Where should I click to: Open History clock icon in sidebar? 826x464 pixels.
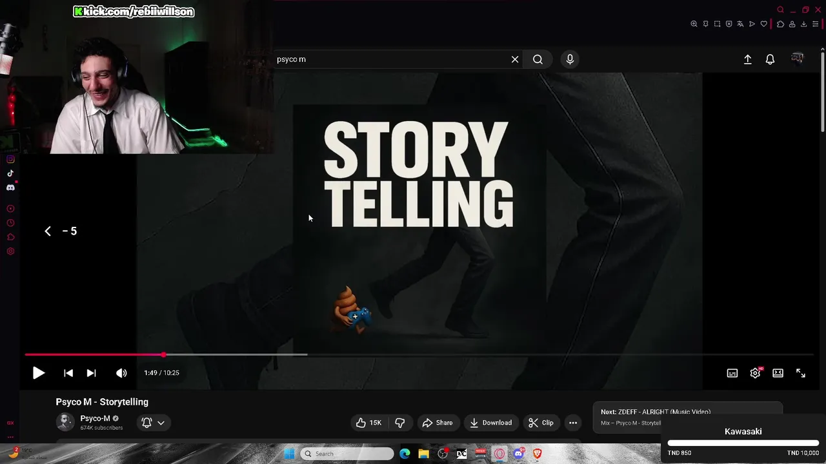(10, 223)
